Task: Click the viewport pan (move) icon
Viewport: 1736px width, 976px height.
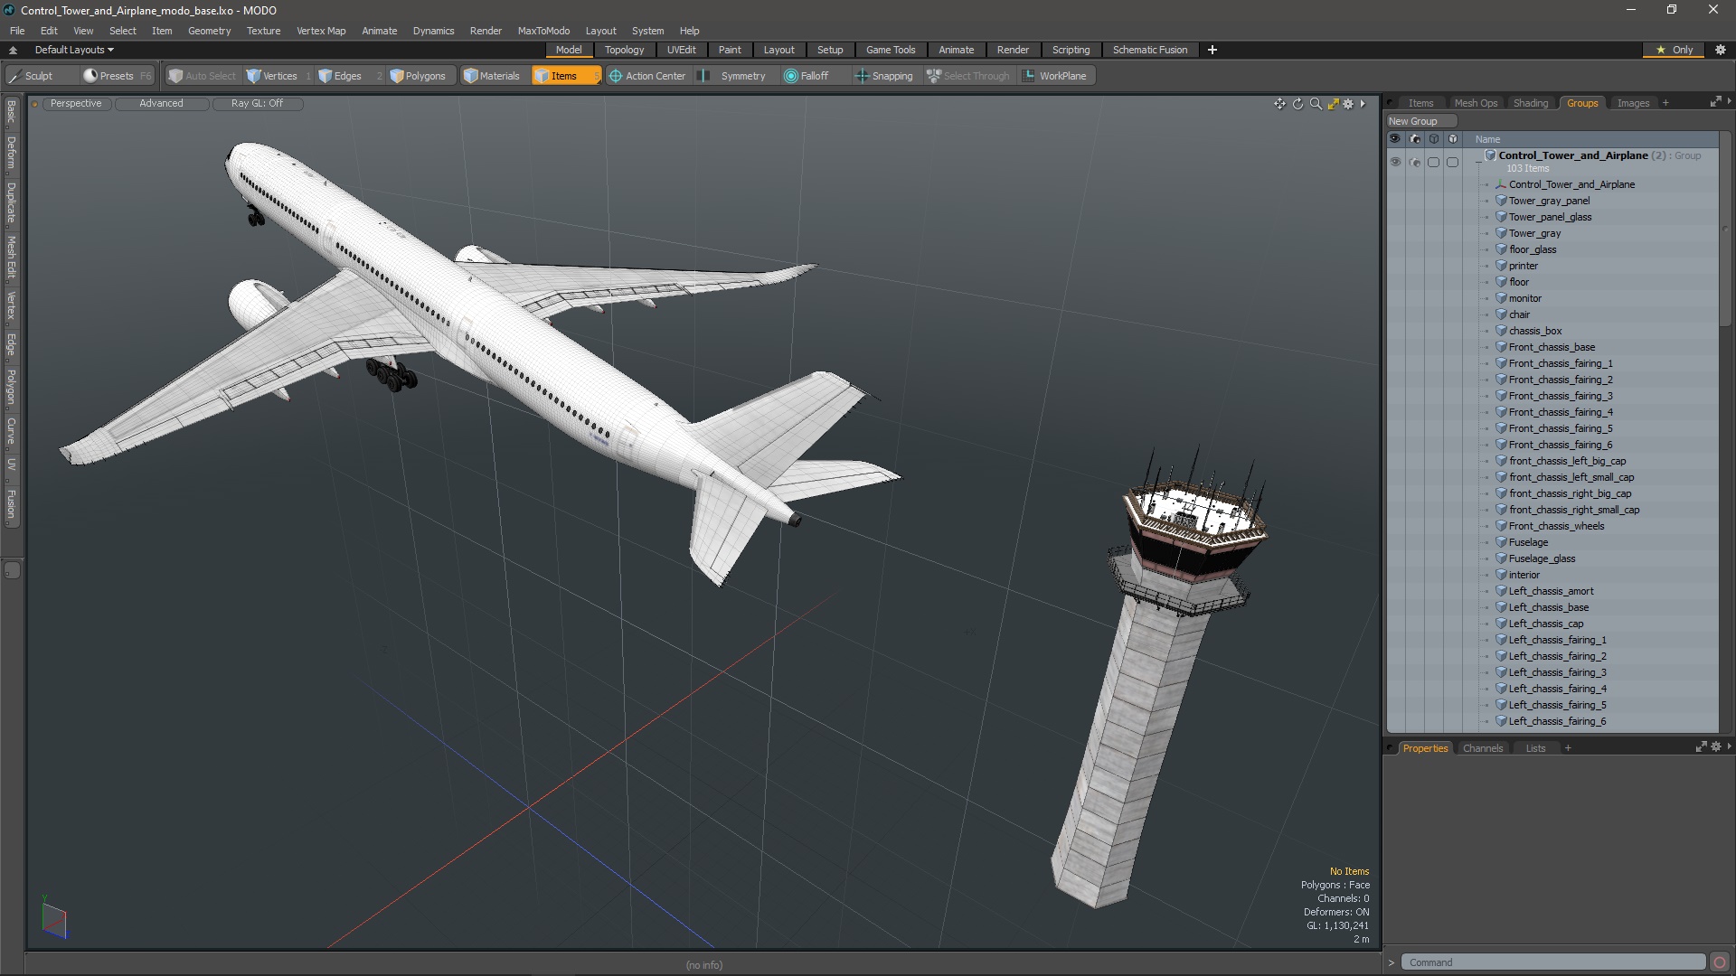Action: [1279, 104]
